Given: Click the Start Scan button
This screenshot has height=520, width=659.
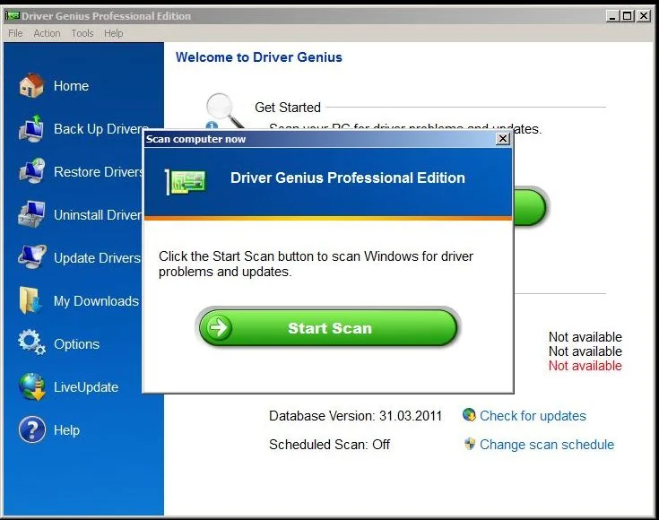Looking at the screenshot, I should 328,327.
